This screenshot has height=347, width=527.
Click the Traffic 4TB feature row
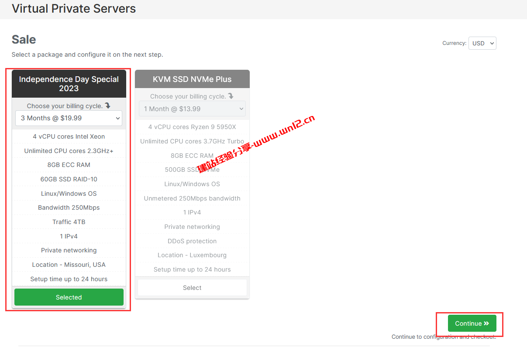69,222
